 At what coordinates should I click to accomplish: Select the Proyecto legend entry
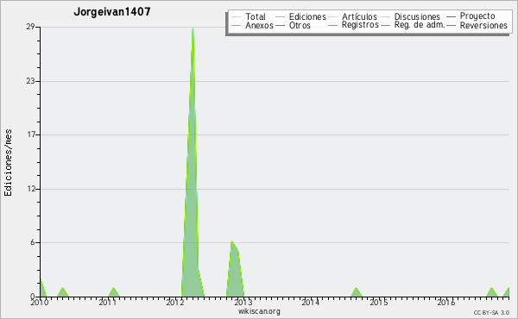(477, 16)
